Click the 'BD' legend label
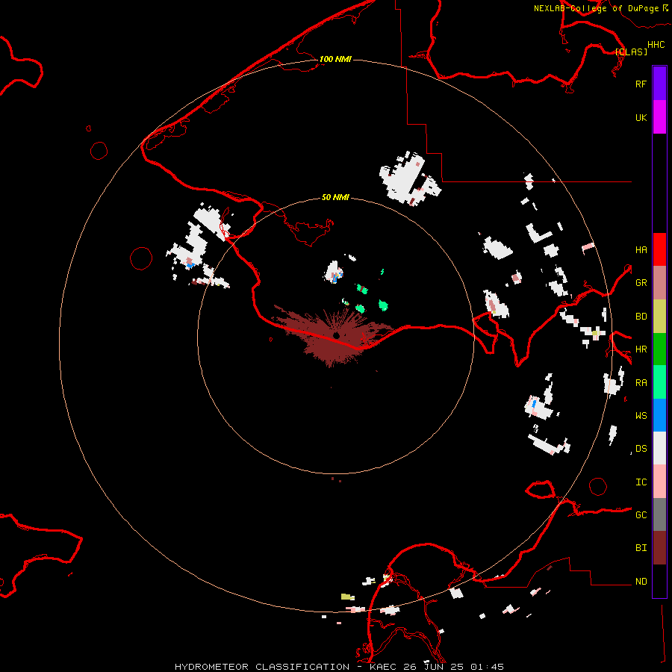 641,317
